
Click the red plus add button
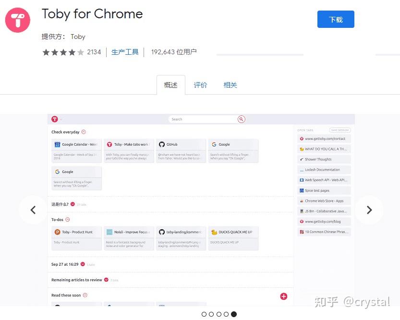[283, 296]
